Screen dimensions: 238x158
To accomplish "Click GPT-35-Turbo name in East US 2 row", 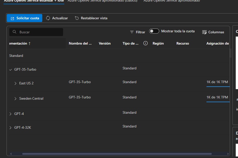I will tap(80, 82).
